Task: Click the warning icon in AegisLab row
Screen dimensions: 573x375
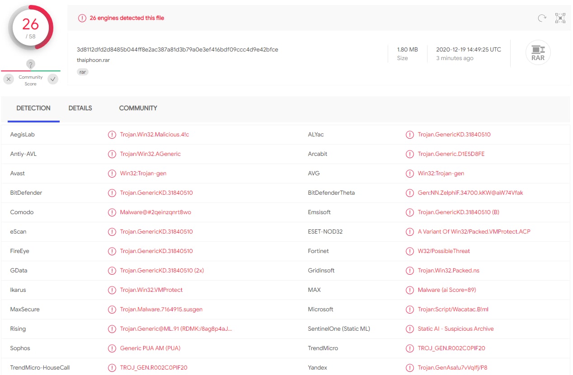Action: tap(112, 135)
